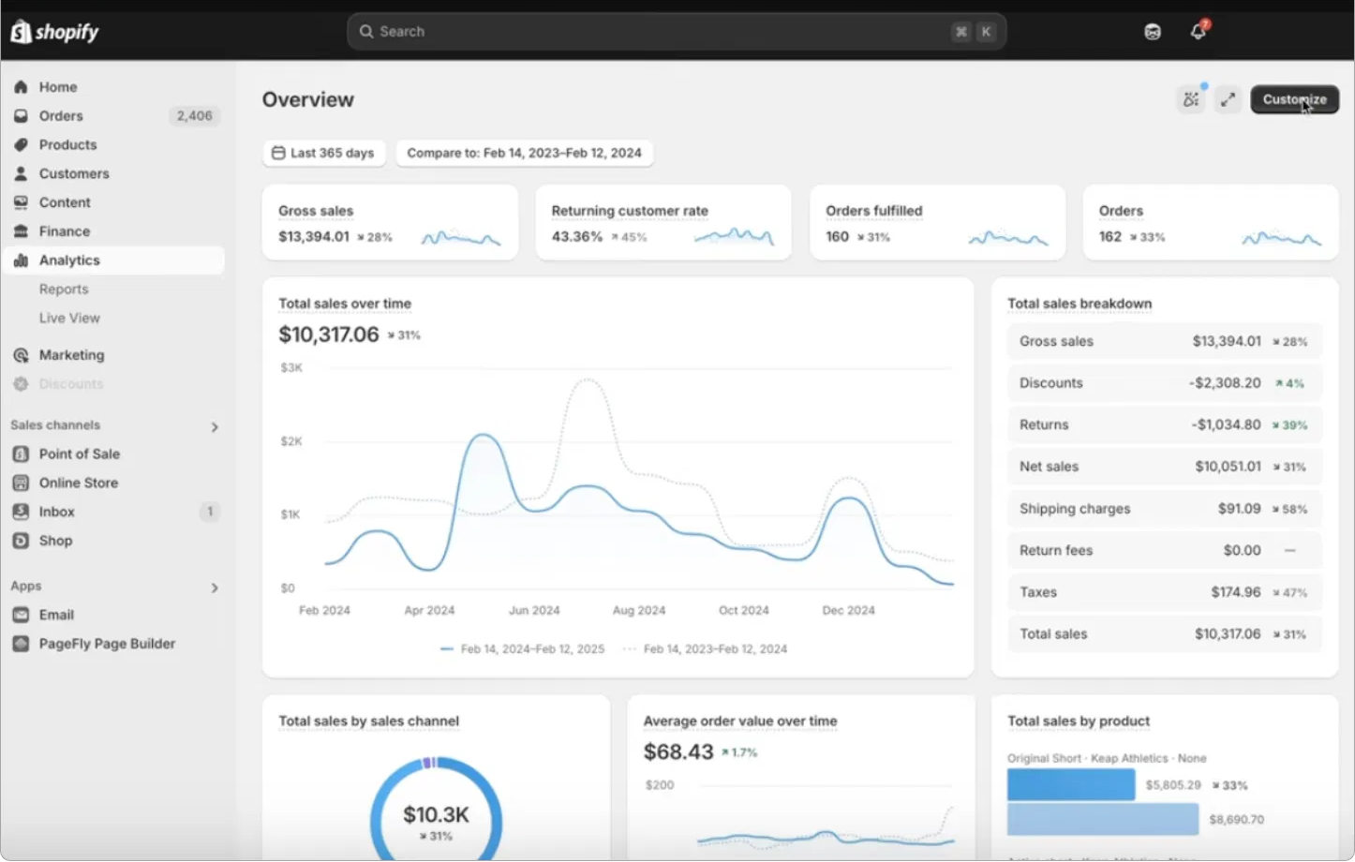
Task: Click the fullscreen expand arrows icon
Action: (1228, 99)
